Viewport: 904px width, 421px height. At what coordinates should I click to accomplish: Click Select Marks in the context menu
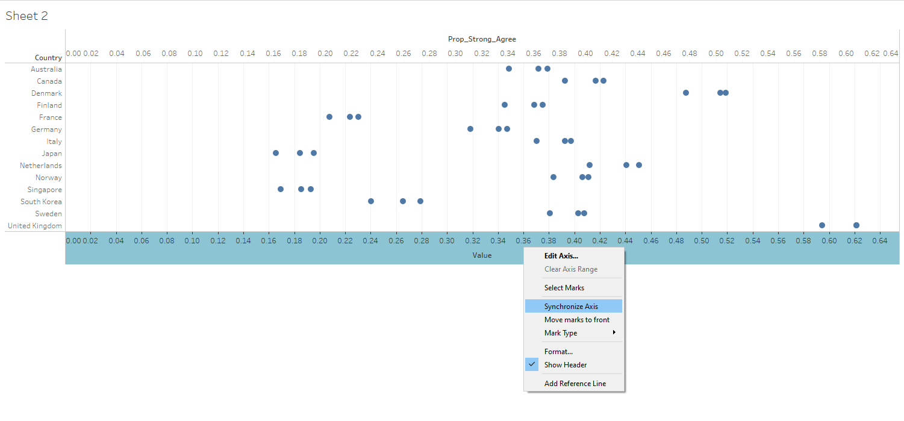coord(564,288)
